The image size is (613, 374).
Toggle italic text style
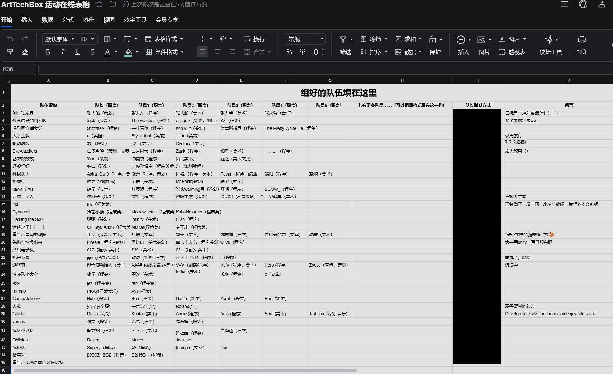63,52
